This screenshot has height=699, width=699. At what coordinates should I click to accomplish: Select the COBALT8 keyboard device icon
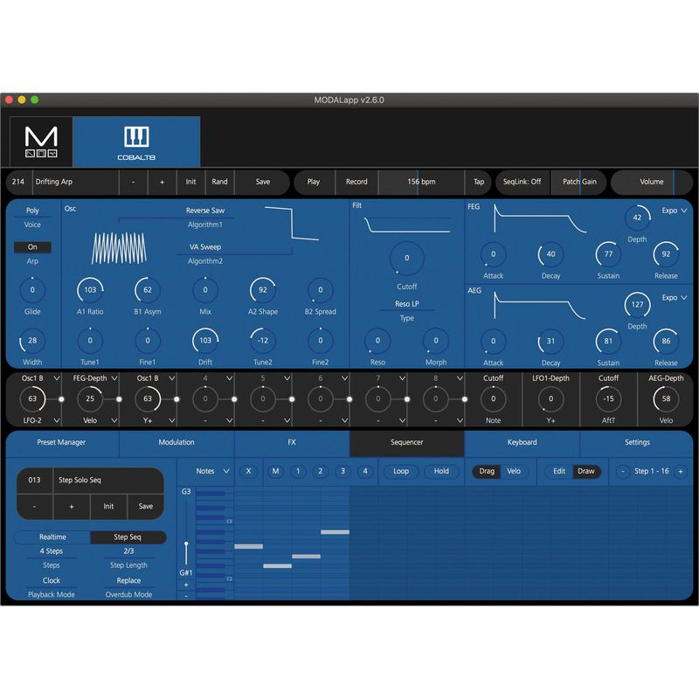tap(136, 142)
